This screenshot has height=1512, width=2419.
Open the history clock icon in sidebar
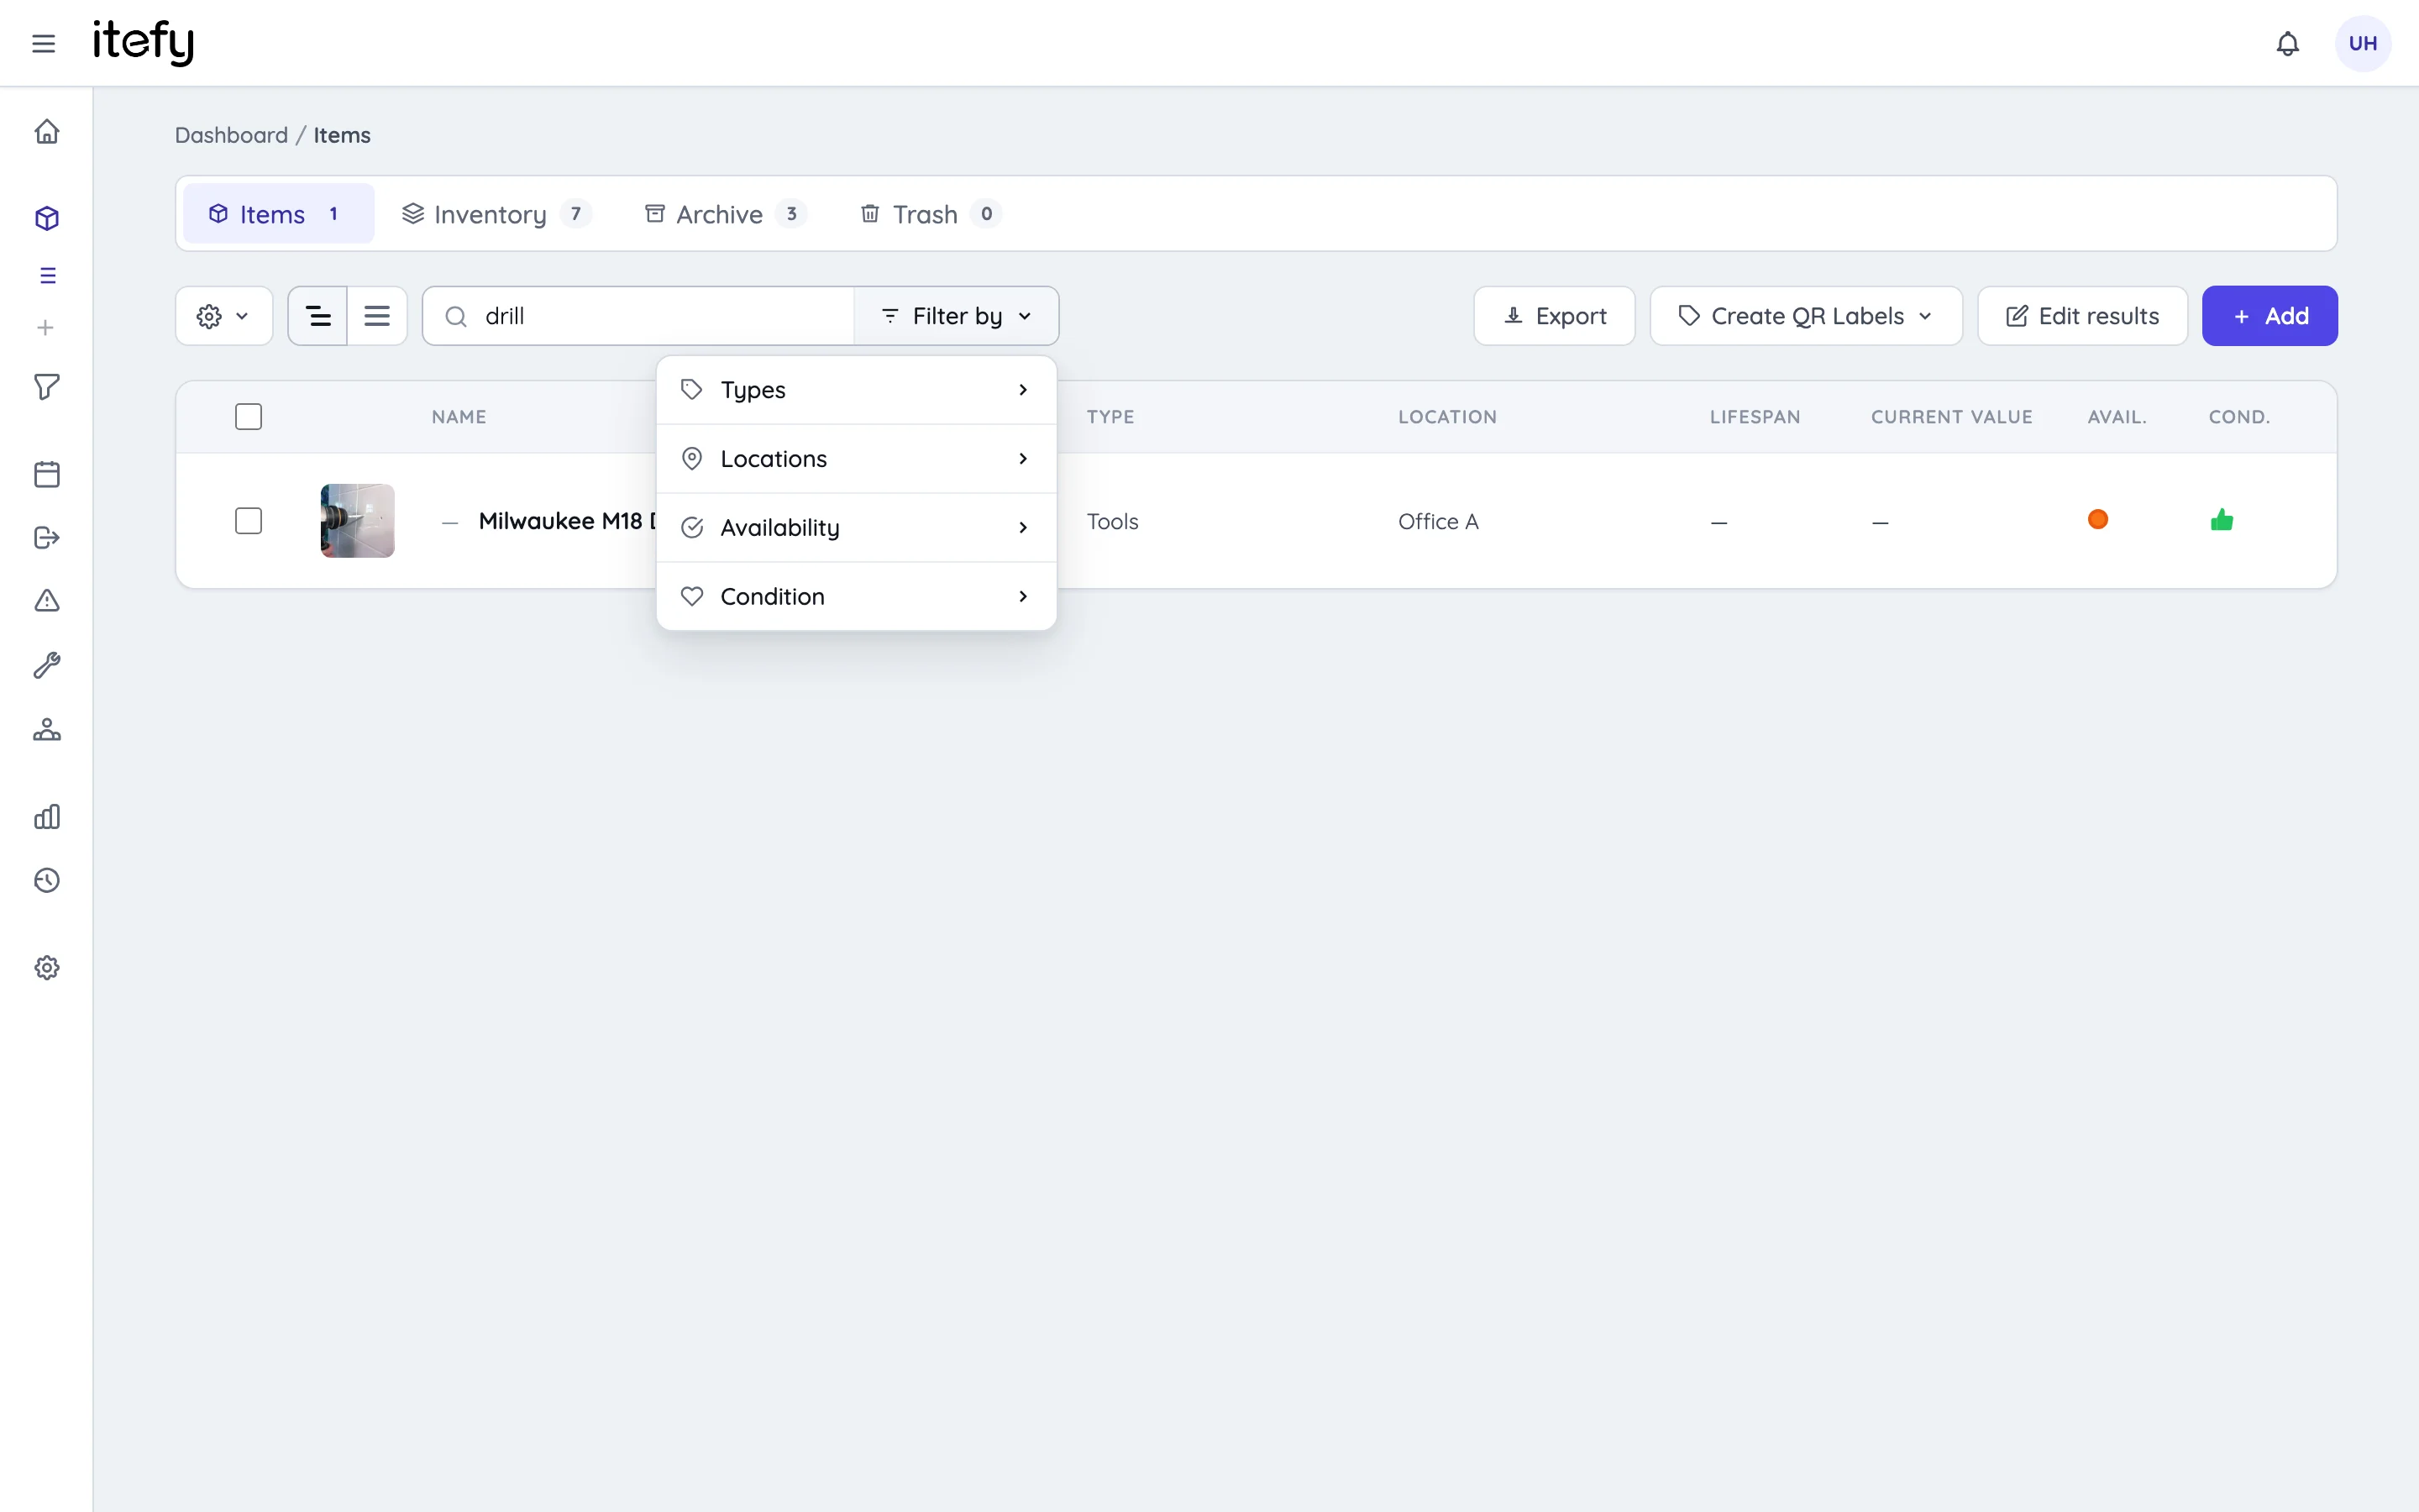point(47,880)
